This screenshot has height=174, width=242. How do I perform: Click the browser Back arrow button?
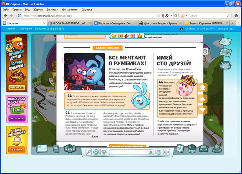[5, 16]
